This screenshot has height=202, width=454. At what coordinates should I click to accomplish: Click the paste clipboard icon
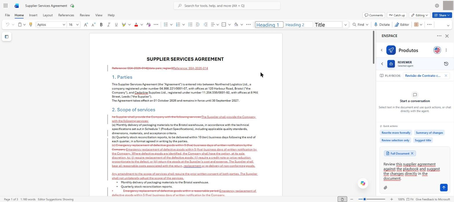[20, 25]
